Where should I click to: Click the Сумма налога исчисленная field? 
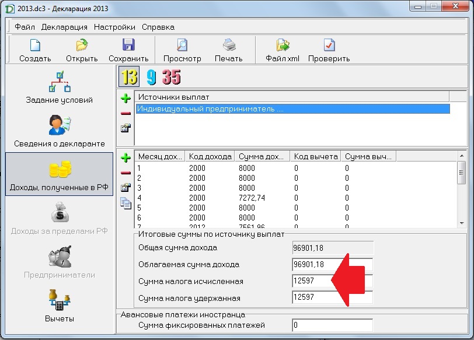tap(332, 282)
